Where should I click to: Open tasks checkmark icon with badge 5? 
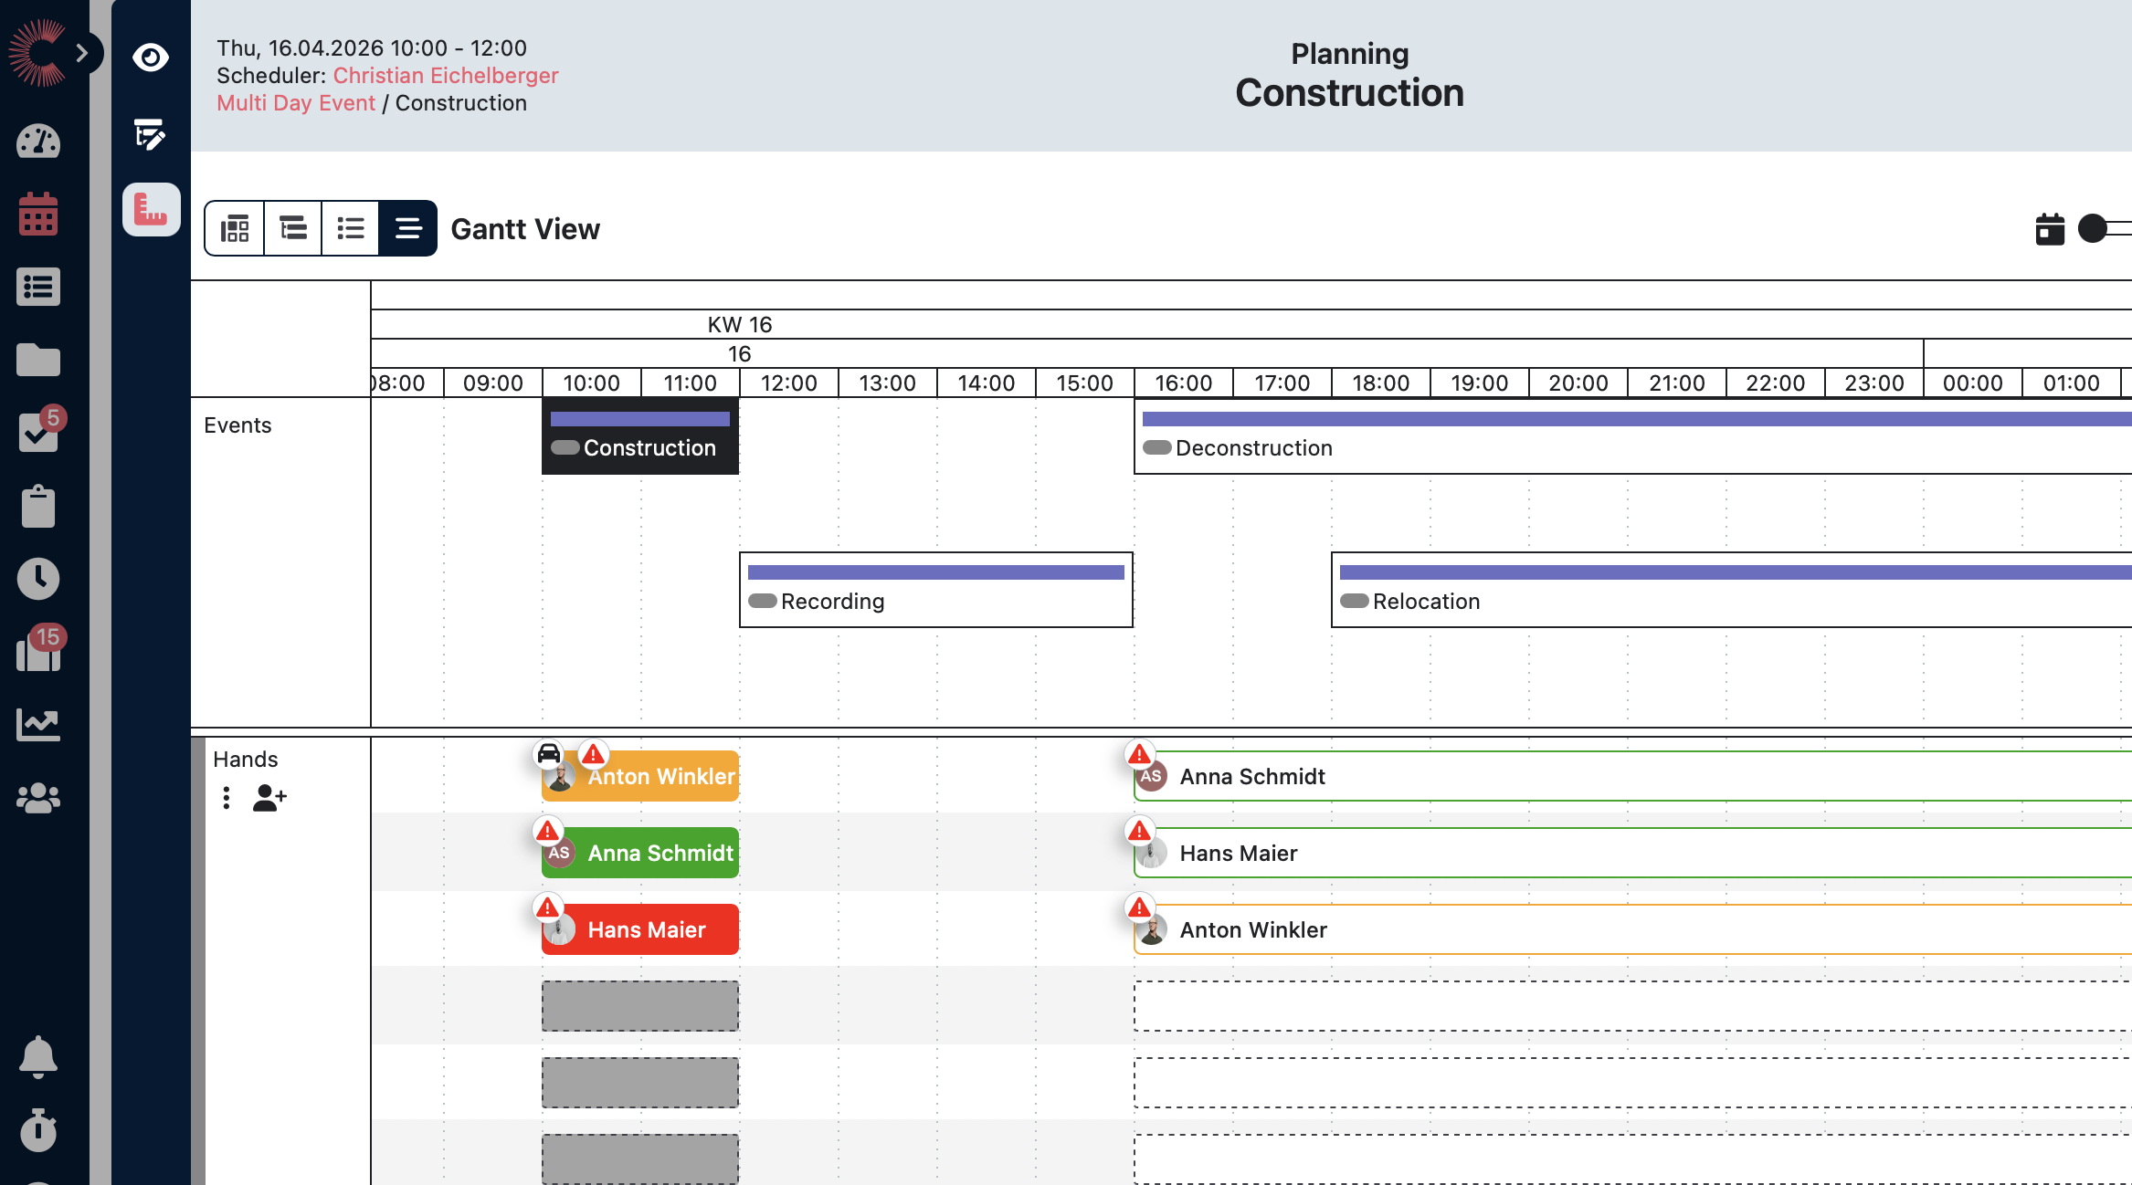(x=38, y=433)
